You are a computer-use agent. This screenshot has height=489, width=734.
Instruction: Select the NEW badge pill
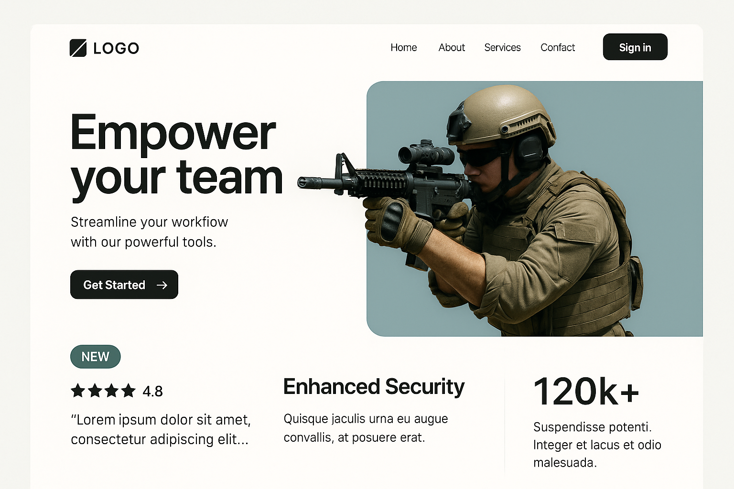[x=96, y=357]
